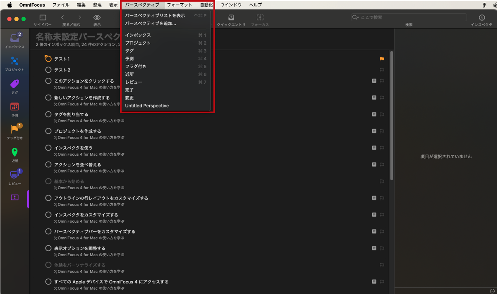Open the フラグ付き perspective in the sidebar
This screenshot has height=295, width=498.
coord(14,131)
